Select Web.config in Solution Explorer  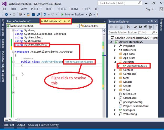tap(129, 114)
